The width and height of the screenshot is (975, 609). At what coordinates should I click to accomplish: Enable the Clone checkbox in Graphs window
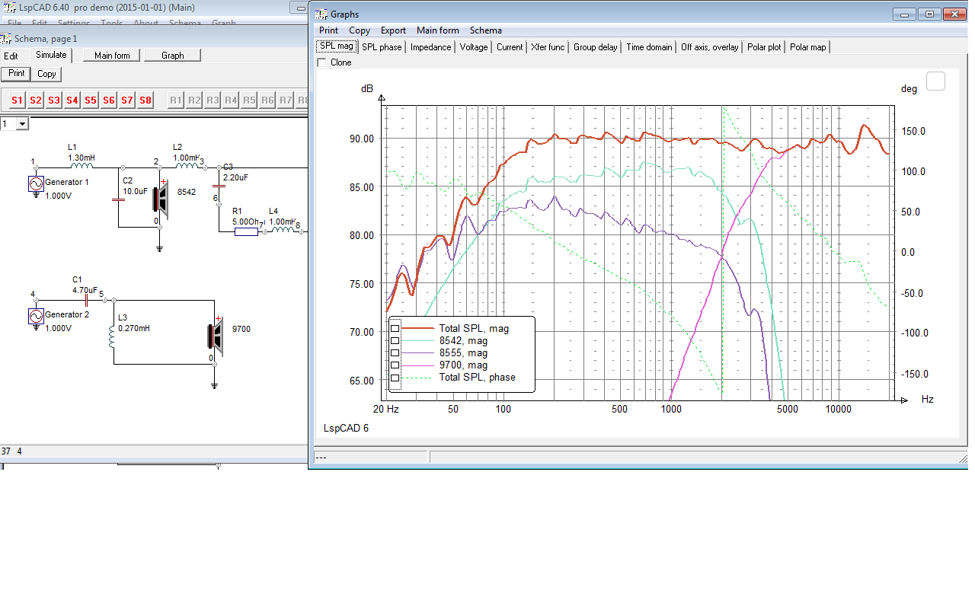321,62
